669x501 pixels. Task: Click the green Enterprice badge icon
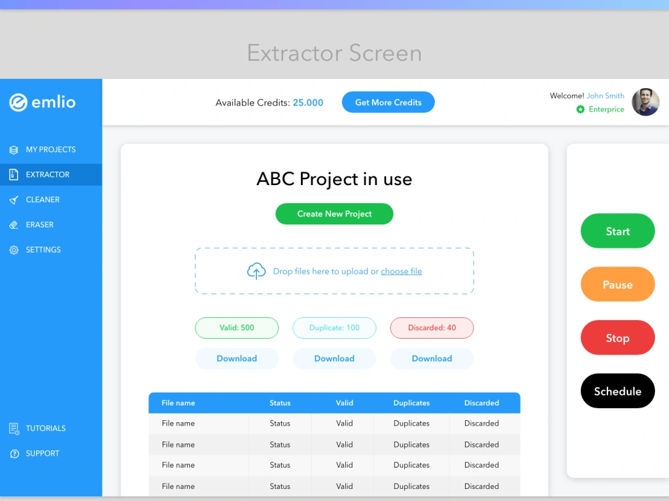pyautogui.click(x=580, y=110)
